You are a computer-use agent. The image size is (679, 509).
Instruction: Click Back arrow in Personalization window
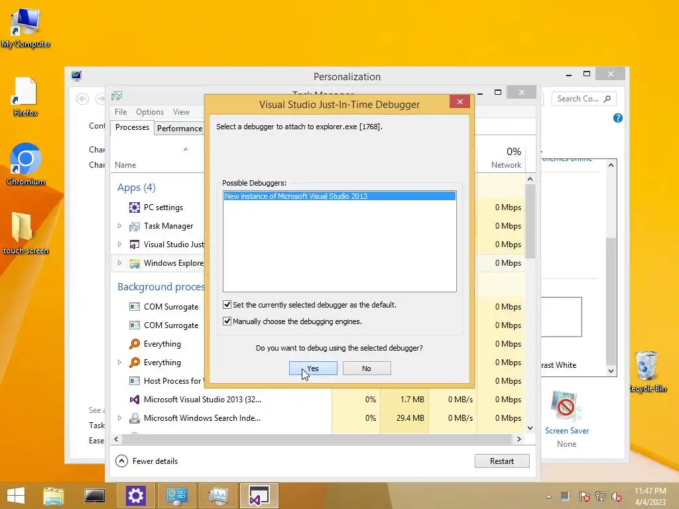tap(83, 99)
